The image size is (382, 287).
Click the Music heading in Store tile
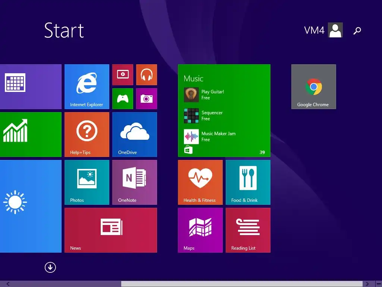pos(194,78)
